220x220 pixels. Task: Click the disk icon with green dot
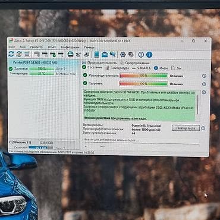53,54
